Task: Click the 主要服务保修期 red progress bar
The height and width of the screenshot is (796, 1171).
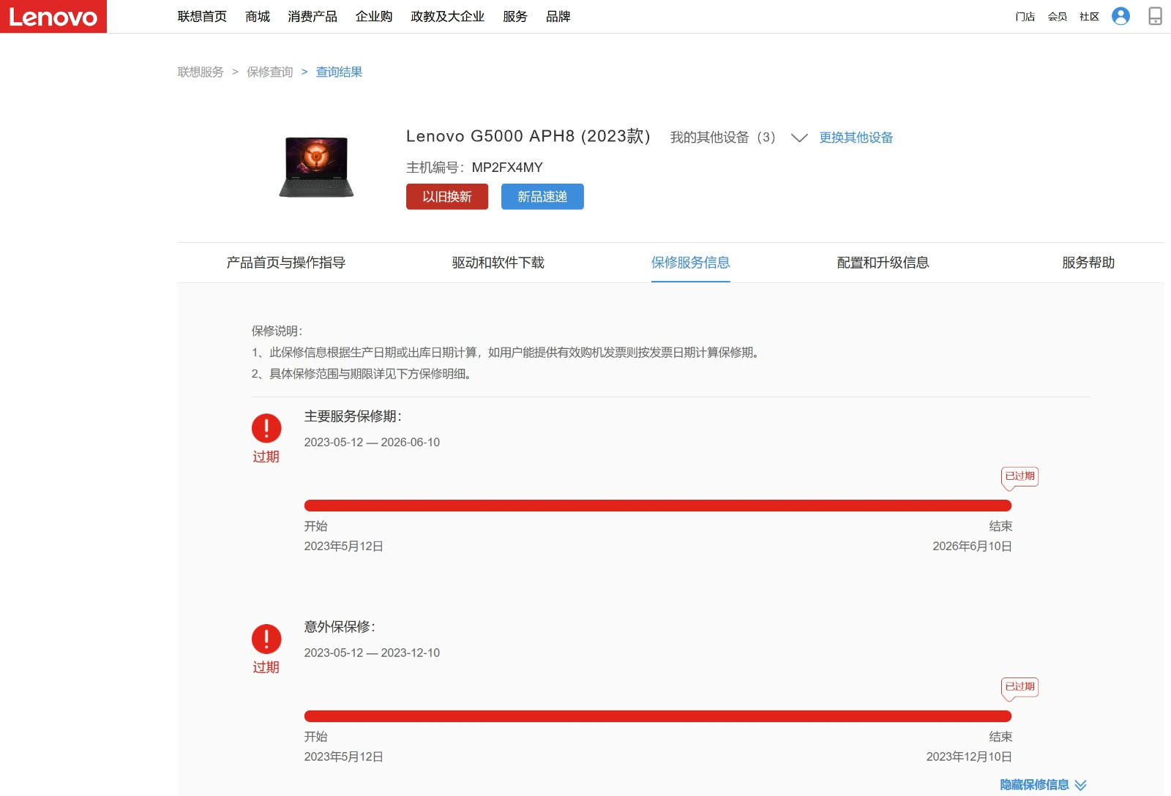Action: click(658, 506)
